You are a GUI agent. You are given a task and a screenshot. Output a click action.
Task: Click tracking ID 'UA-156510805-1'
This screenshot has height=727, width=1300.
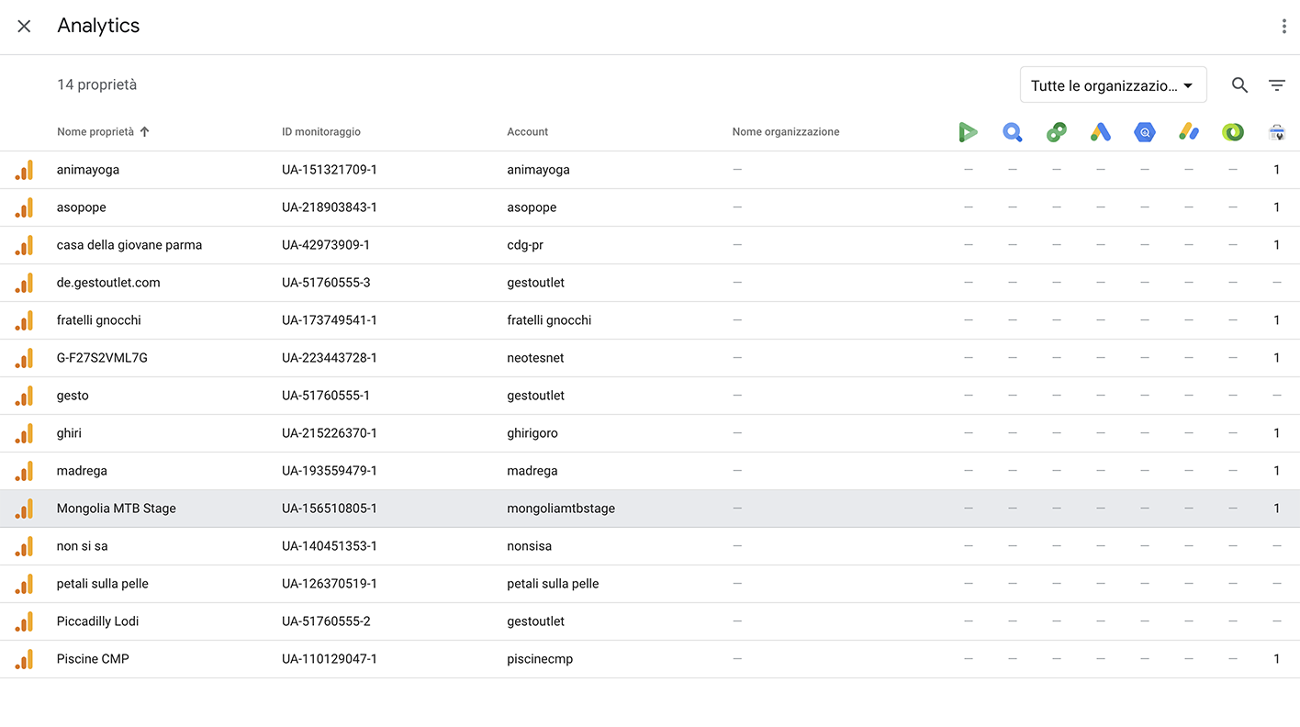(330, 509)
